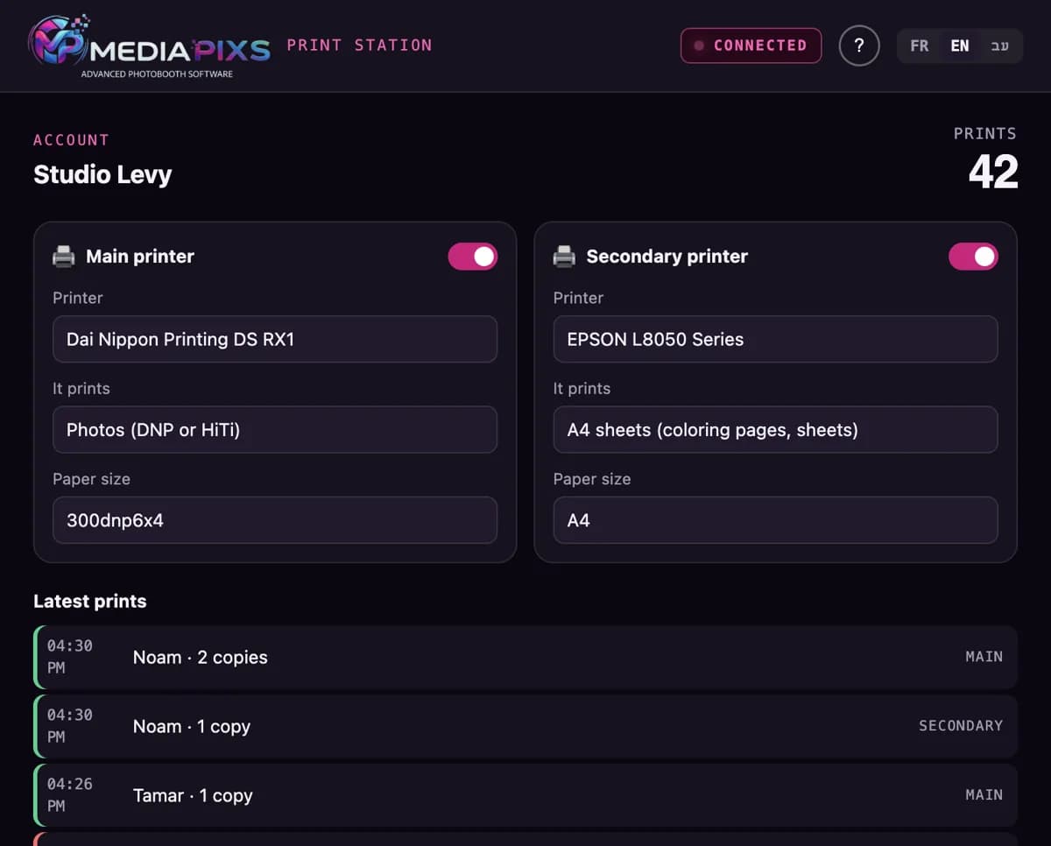This screenshot has width=1051, height=846.
Task: Click the CONNECTED status button
Action: pyautogui.click(x=751, y=46)
